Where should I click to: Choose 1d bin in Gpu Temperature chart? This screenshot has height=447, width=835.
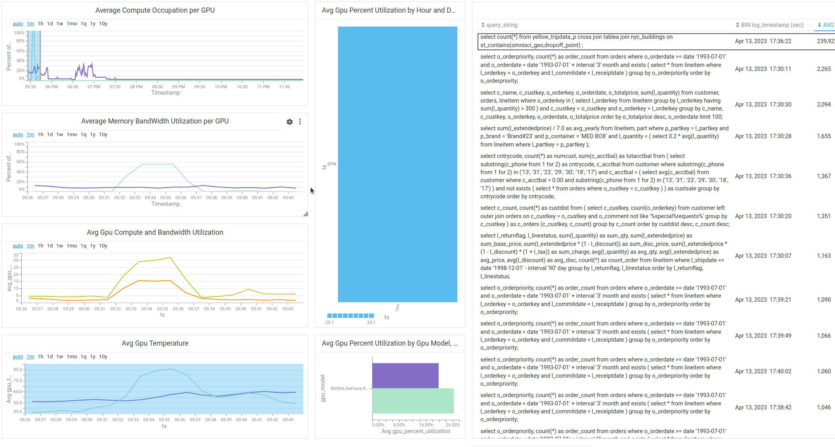click(x=50, y=357)
